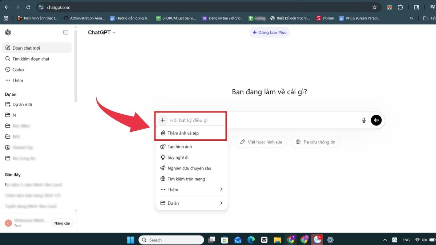The width and height of the screenshot is (436, 245).
Task: Open voice mode with the black waveform button
Action: [x=376, y=120]
